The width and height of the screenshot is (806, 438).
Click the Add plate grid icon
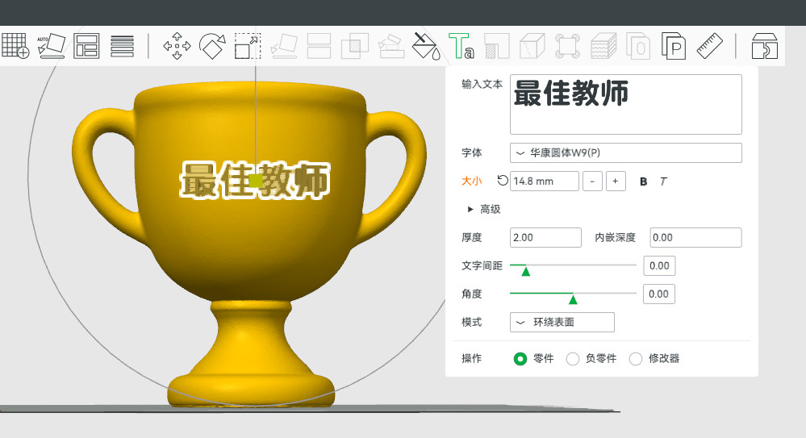pyautogui.click(x=15, y=46)
